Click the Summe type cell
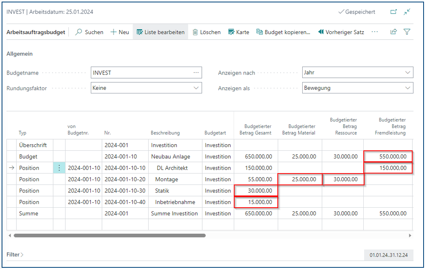The image size is (426, 269). pyautogui.click(x=35, y=213)
